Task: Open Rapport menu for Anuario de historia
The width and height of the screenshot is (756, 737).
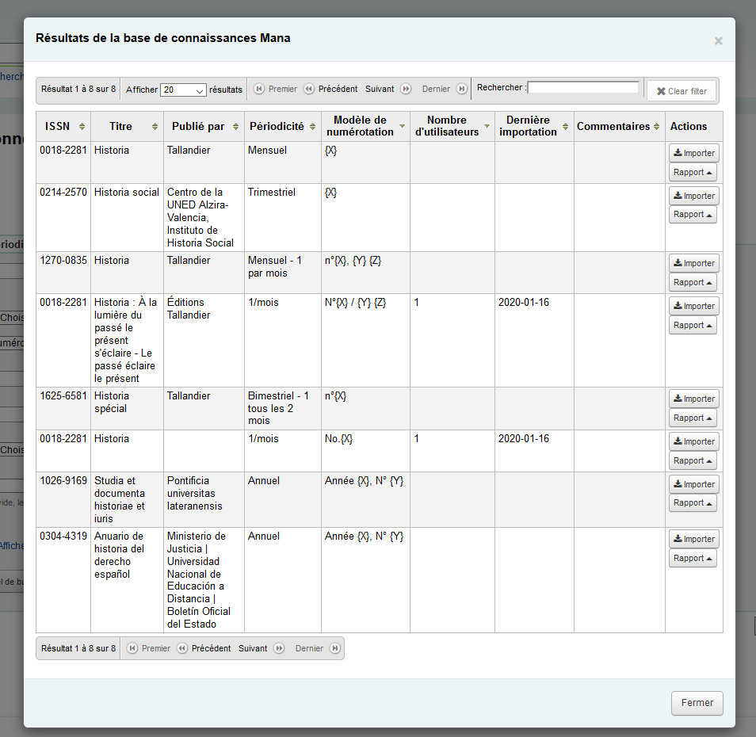Action: [x=693, y=558]
